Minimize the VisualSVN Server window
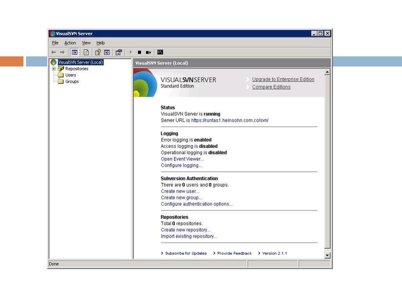The height and width of the screenshot is (302, 402). [x=314, y=33]
